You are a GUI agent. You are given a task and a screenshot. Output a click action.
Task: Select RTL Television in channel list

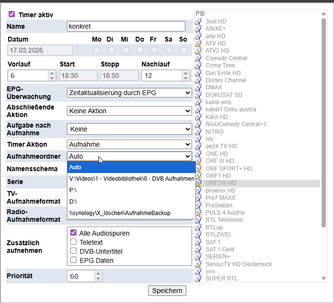pyautogui.click(x=225, y=220)
